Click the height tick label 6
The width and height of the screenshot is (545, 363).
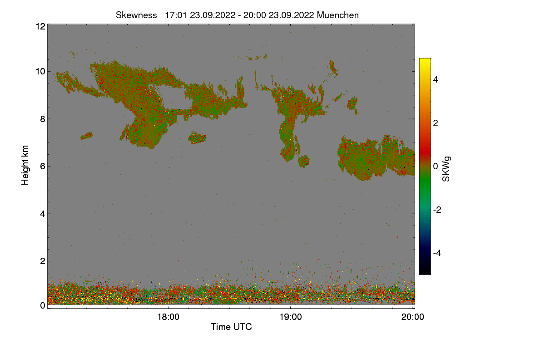pyautogui.click(x=42, y=166)
